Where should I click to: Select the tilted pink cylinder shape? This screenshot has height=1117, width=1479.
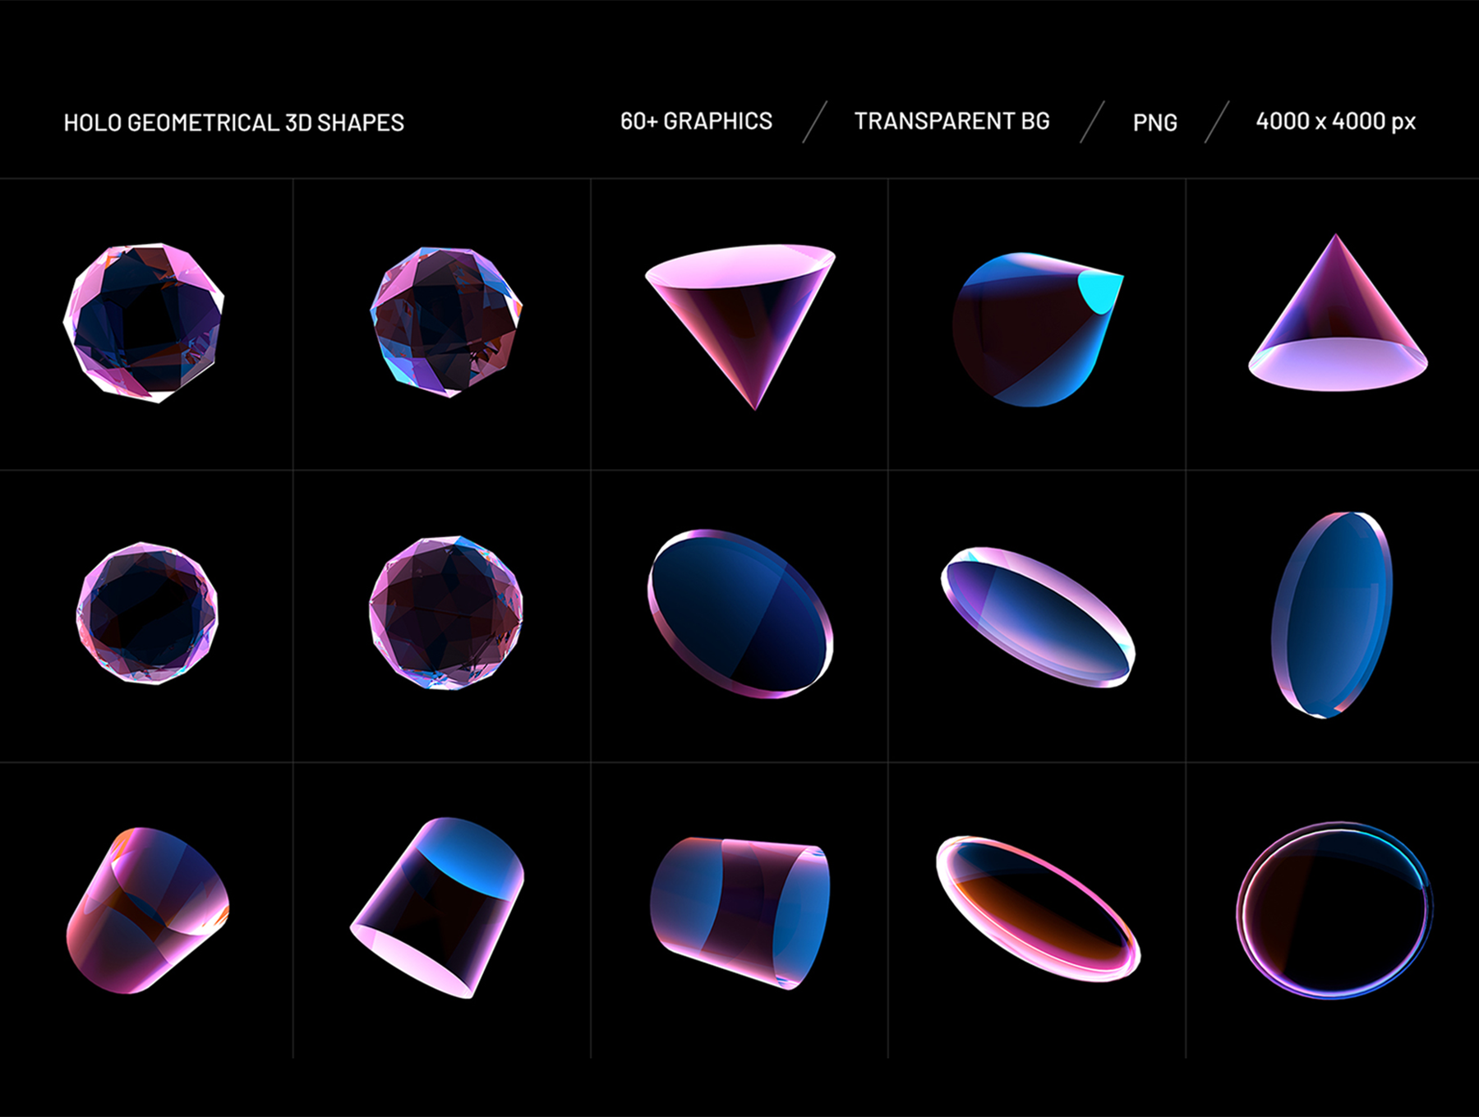pyautogui.click(x=148, y=910)
